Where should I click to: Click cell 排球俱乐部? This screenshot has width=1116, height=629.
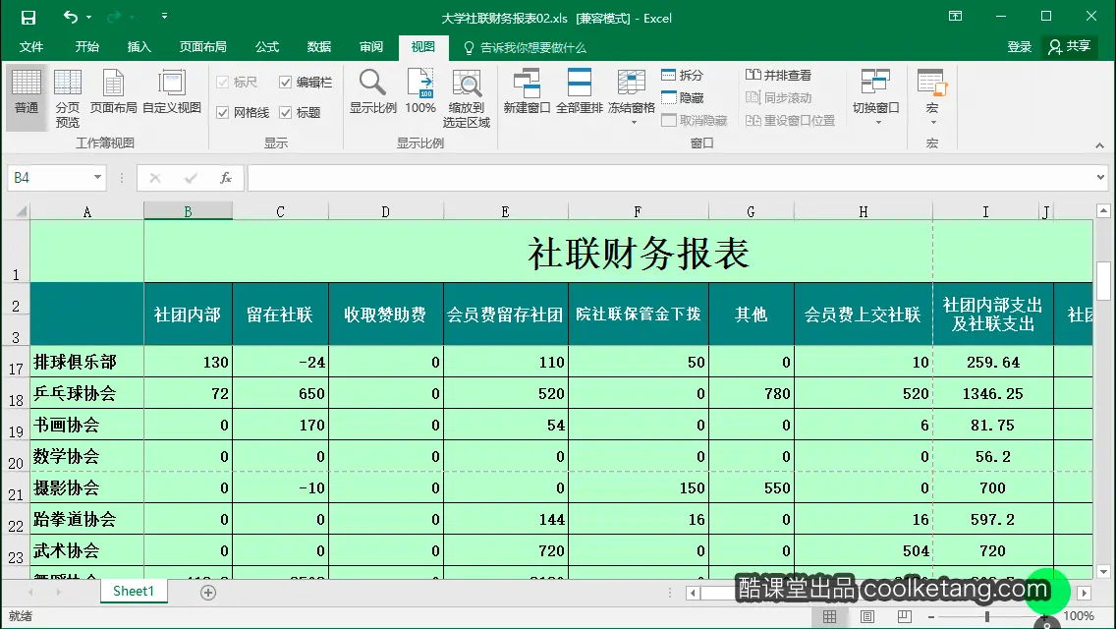[86, 362]
